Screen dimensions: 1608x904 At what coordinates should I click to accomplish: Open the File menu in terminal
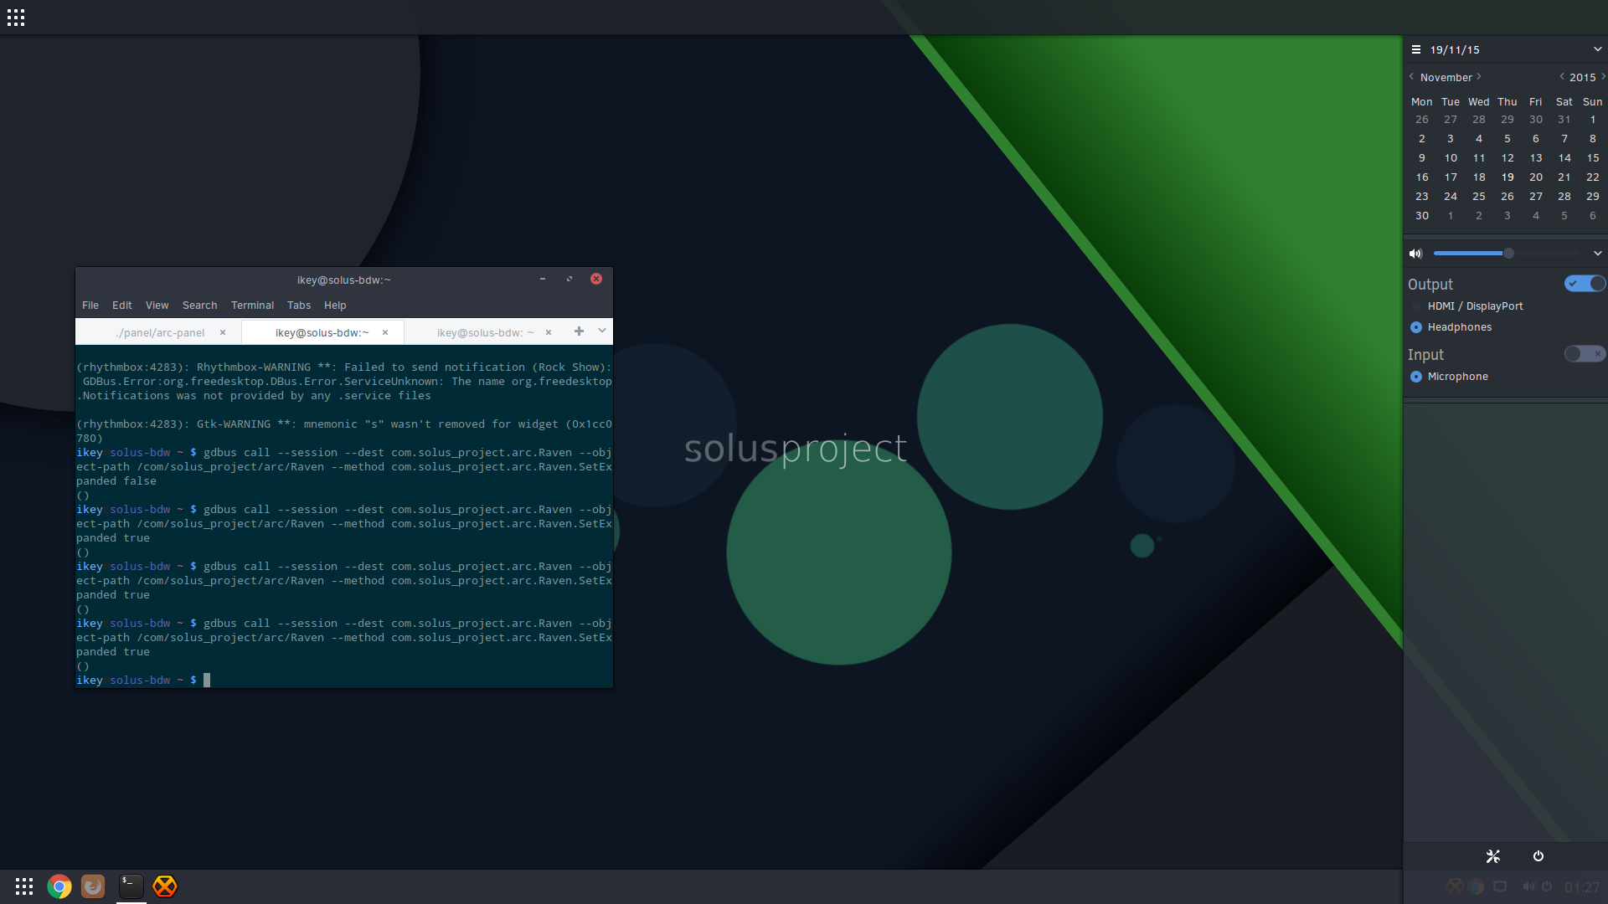tap(90, 306)
